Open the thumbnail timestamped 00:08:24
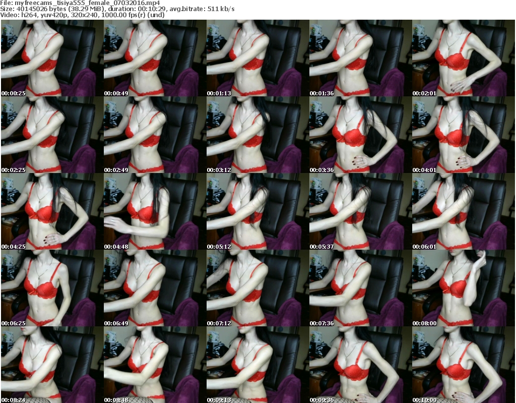Screen dimensions: 516x403 pyautogui.click(x=52, y=365)
